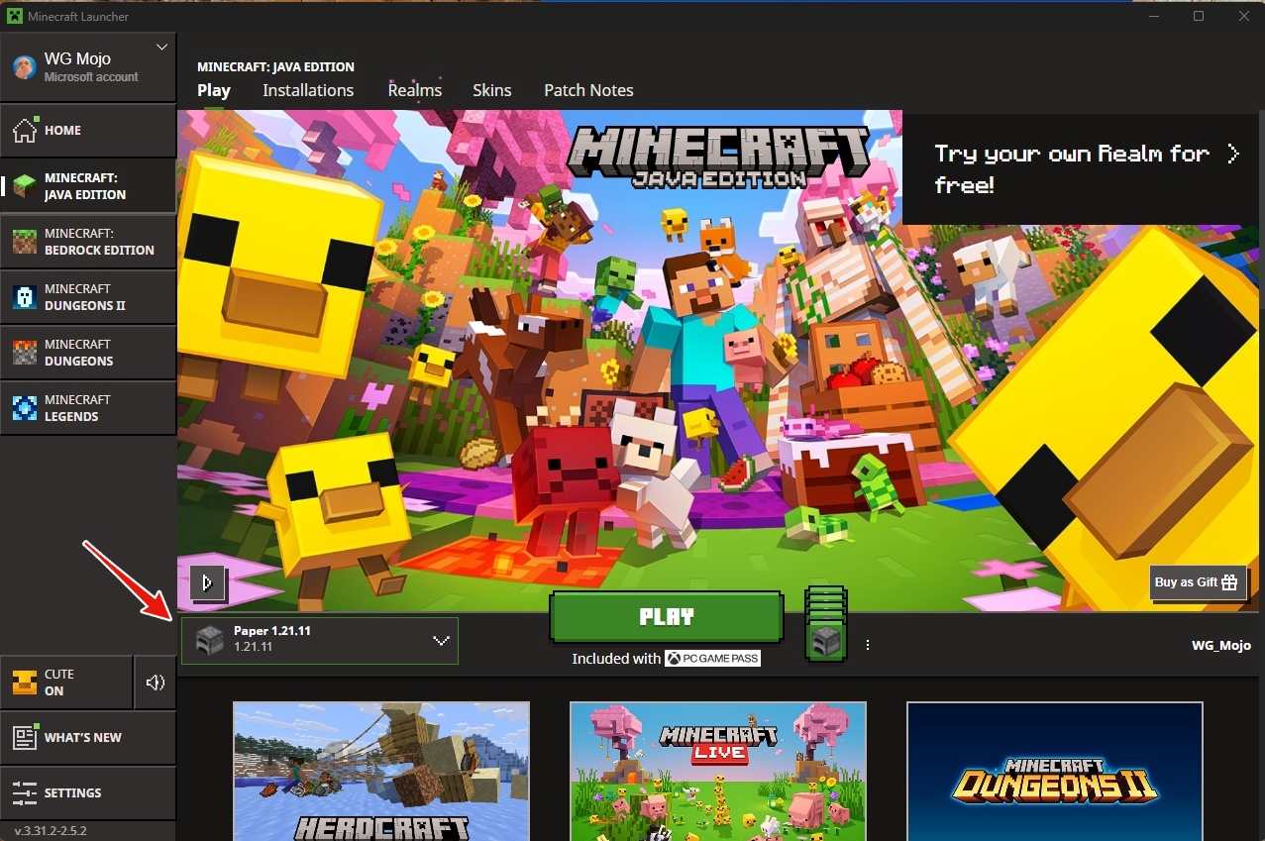The width and height of the screenshot is (1265, 841).
Task: Click the Minecraft Launcher title bar icon
Action: 15,16
